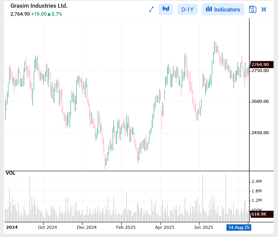Click the +19.00 price change text
The height and width of the screenshot is (237, 278).
click(39, 14)
